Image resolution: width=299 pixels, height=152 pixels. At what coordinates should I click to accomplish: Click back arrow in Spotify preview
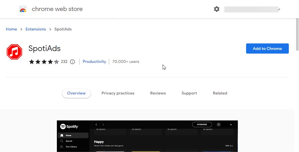click(x=96, y=124)
